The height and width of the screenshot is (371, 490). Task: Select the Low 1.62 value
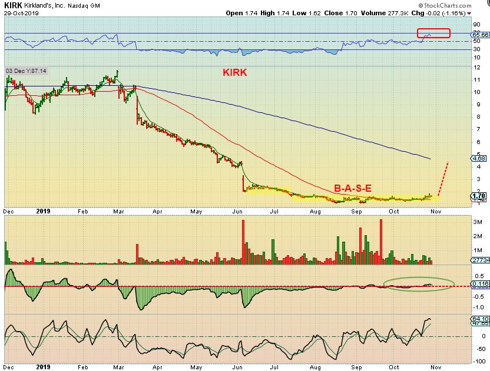307,13
